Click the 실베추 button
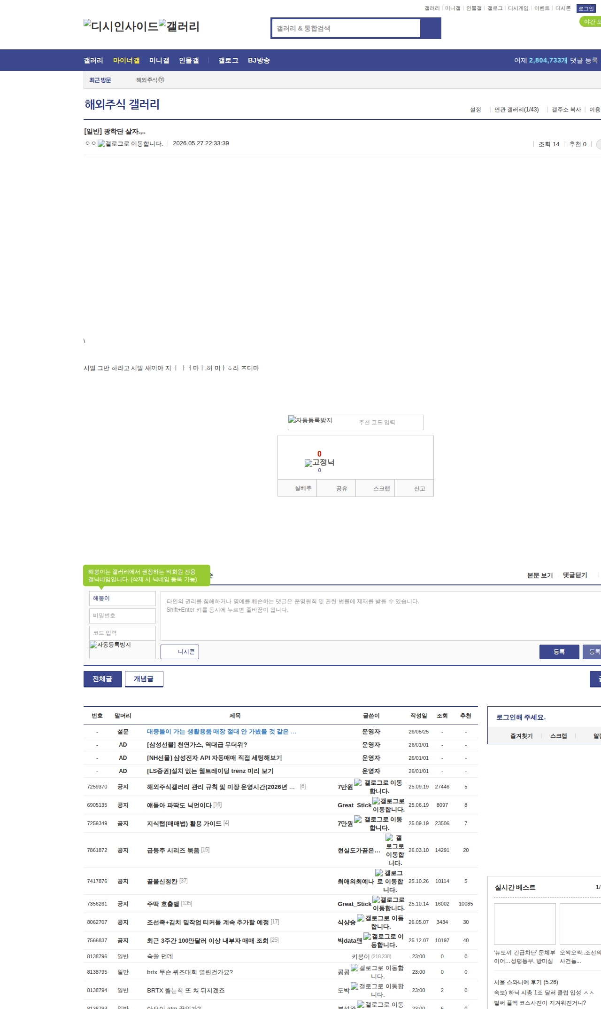Screen dimensions: 601x1009 [297, 489]
